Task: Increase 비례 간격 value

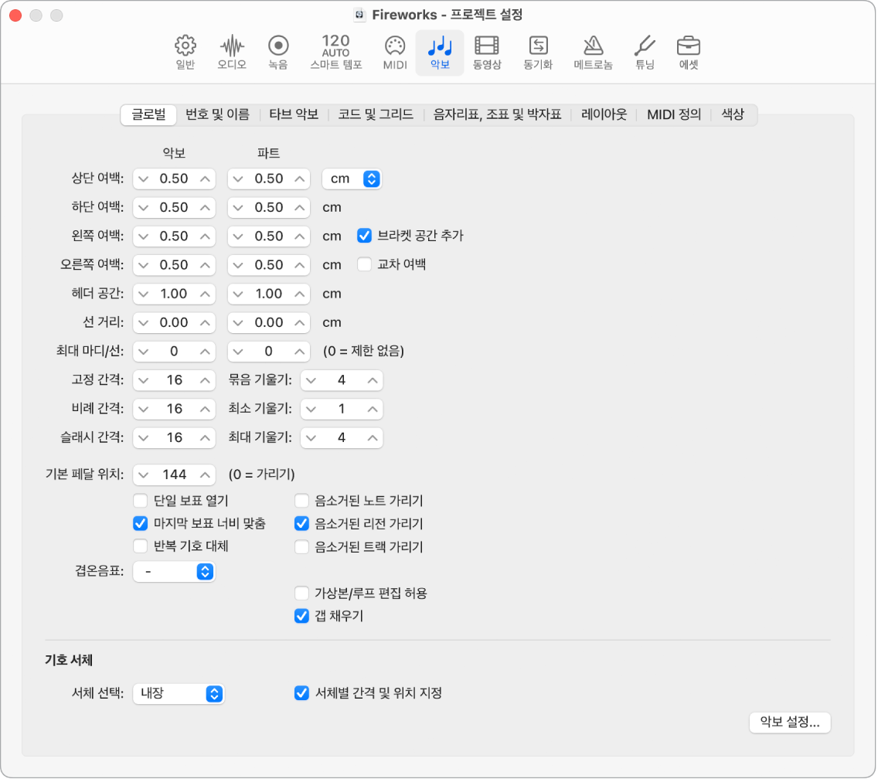Action: (x=205, y=410)
